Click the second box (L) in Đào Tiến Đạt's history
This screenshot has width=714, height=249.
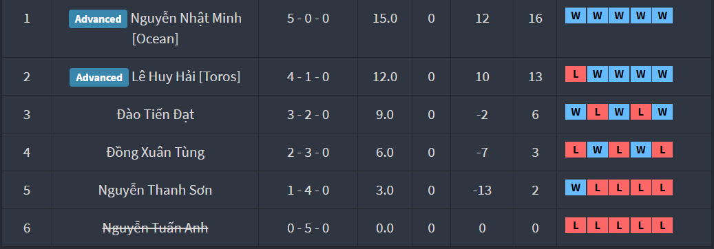598,112
